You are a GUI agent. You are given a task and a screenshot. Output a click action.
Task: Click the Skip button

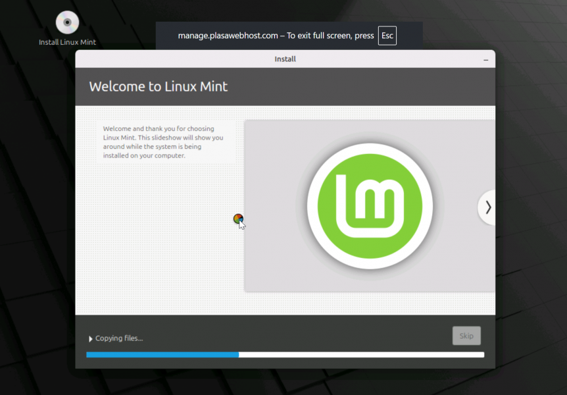click(466, 336)
